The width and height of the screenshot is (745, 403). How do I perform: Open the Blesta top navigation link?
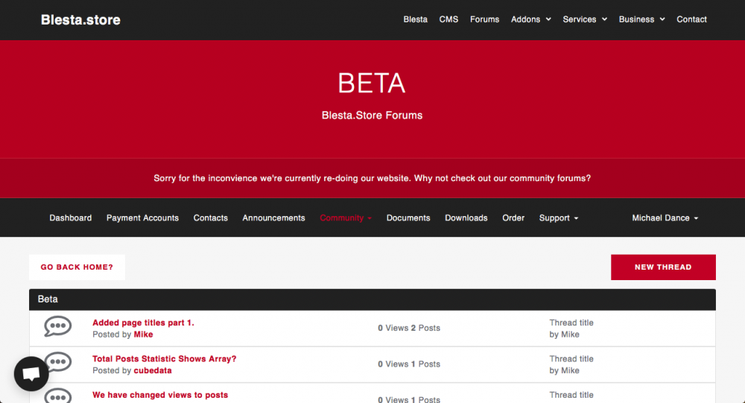click(x=415, y=19)
